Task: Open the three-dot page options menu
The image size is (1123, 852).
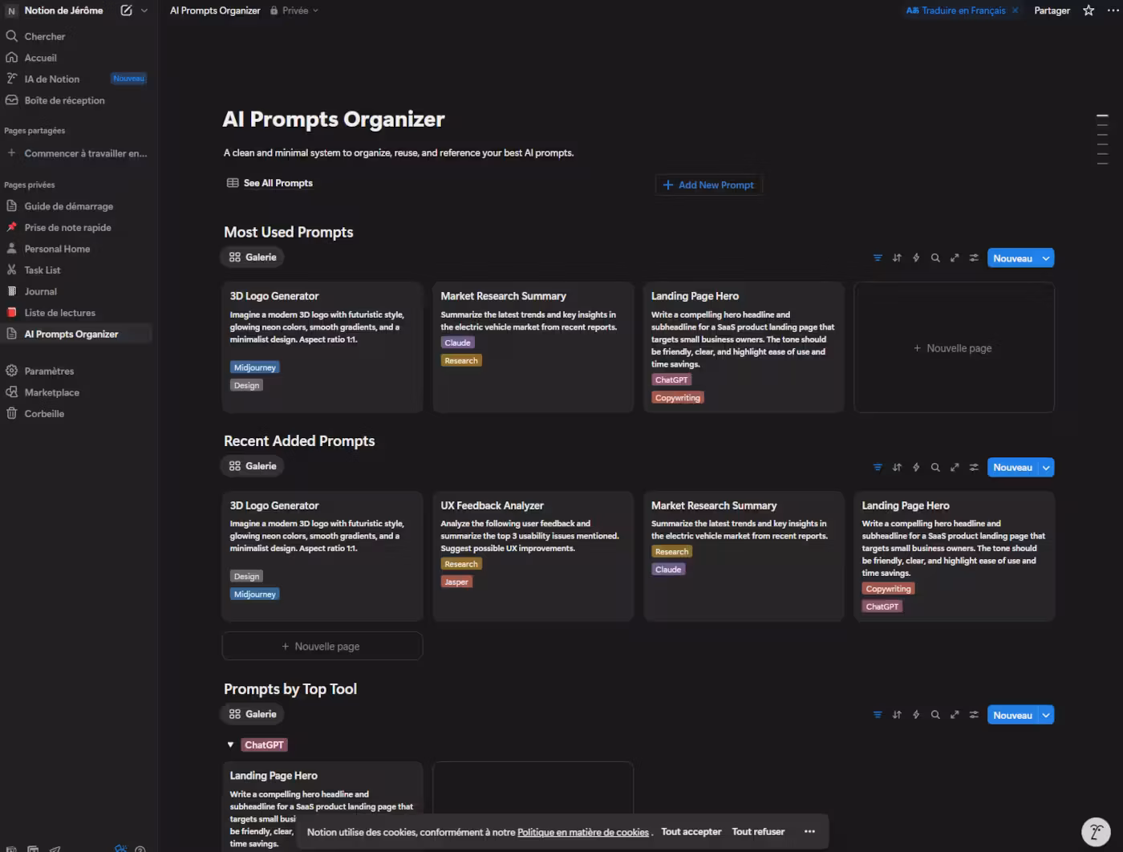Action: 1113,10
